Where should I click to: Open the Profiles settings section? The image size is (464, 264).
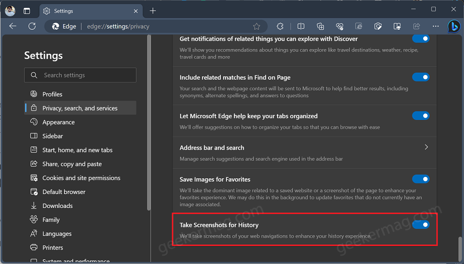80,94
